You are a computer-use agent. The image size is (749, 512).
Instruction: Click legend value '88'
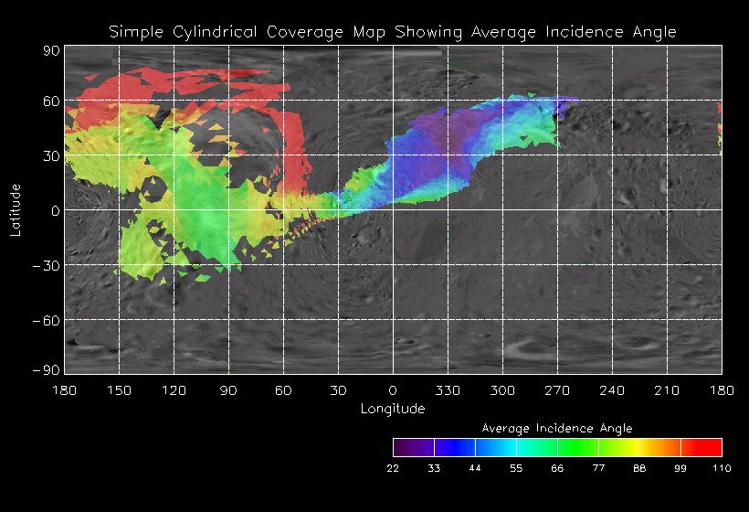coord(639,468)
